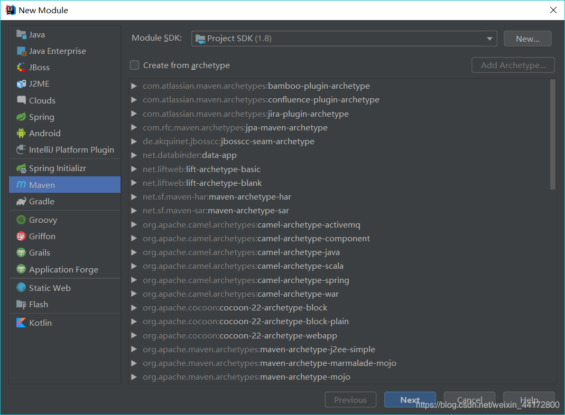Image resolution: width=565 pixels, height=415 pixels.
Task: Click the Clouds icon
Action: click(21, 100)
